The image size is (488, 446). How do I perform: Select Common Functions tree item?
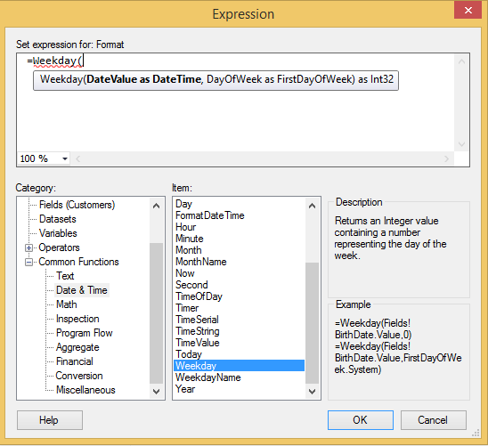[x=78, y=262]
